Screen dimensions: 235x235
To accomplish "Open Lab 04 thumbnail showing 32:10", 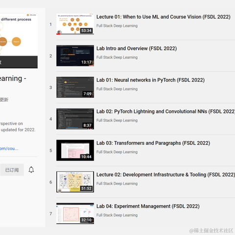I will click(x=75, y=213).
